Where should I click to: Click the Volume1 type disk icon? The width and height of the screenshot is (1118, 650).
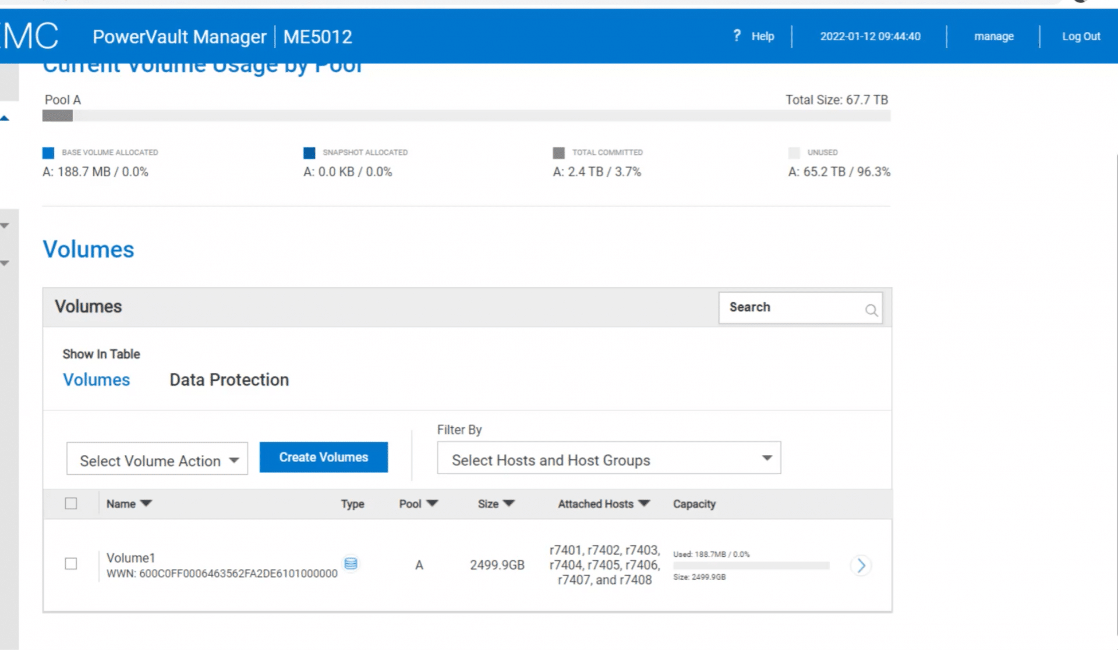351,563
